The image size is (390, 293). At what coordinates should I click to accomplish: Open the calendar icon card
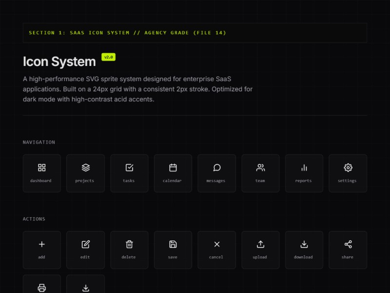(x=173, y=173)
